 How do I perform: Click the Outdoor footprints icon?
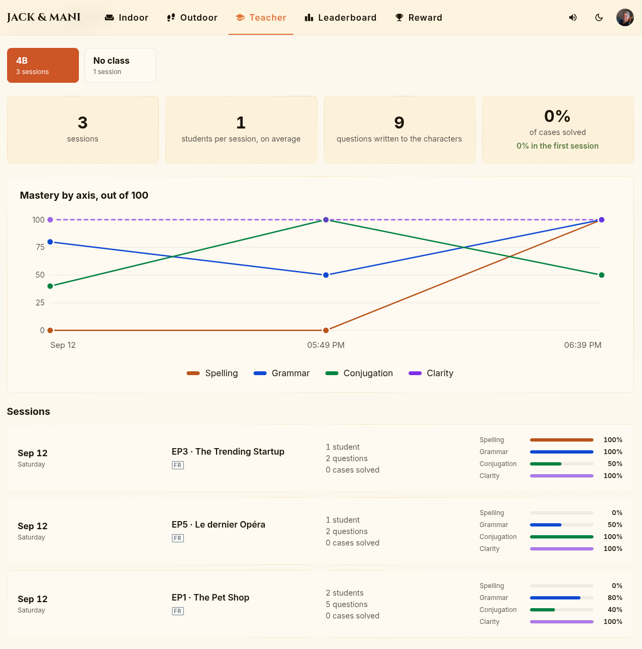171,17
